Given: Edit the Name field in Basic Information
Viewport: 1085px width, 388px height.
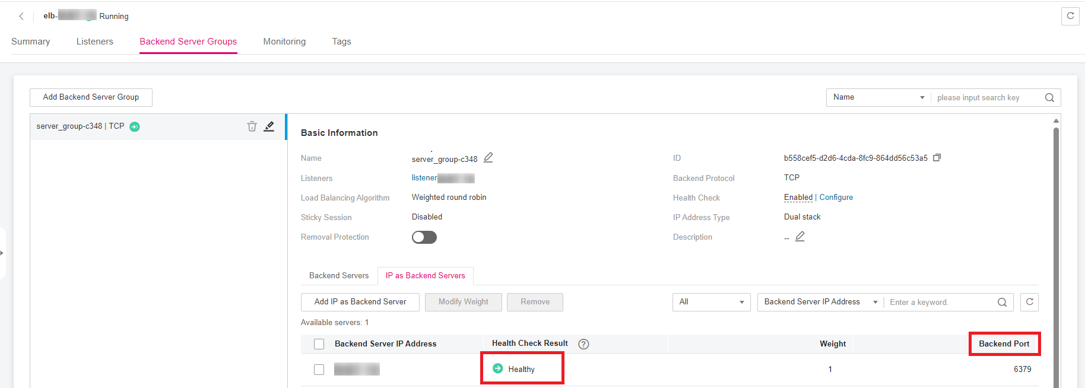Looking at the screenshot, I should (x=488, y=158).
